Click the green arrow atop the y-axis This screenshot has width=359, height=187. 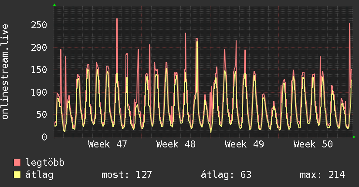click(x=54, y=5)
